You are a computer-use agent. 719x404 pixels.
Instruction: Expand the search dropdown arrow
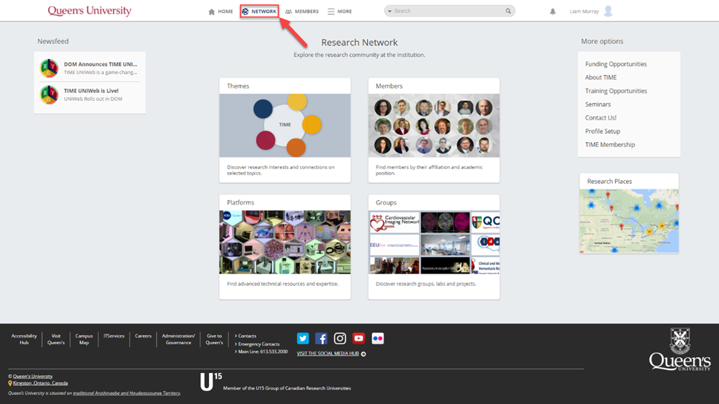pyautogui.click(x=389, y=12)
